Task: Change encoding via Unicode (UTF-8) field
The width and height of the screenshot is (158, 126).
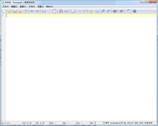Action: [118, 123]
